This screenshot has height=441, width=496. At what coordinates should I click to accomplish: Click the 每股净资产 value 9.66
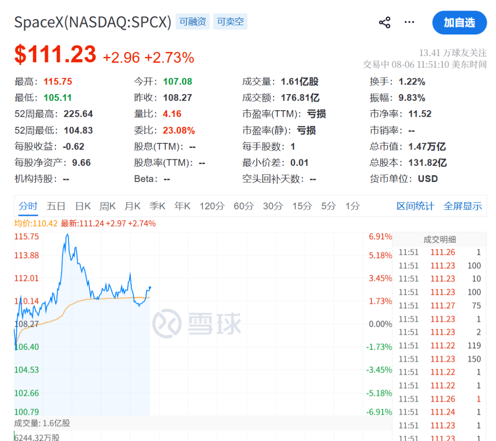pyautogui.click(x=81, y=163)
